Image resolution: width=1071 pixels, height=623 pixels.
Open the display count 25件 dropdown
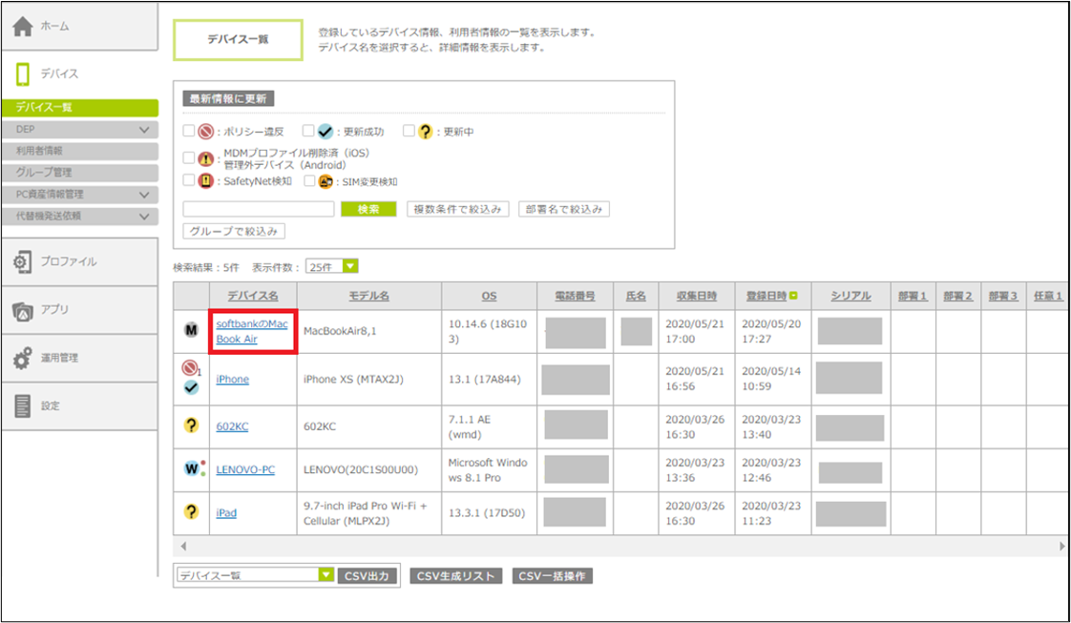(x=331, y=267)
